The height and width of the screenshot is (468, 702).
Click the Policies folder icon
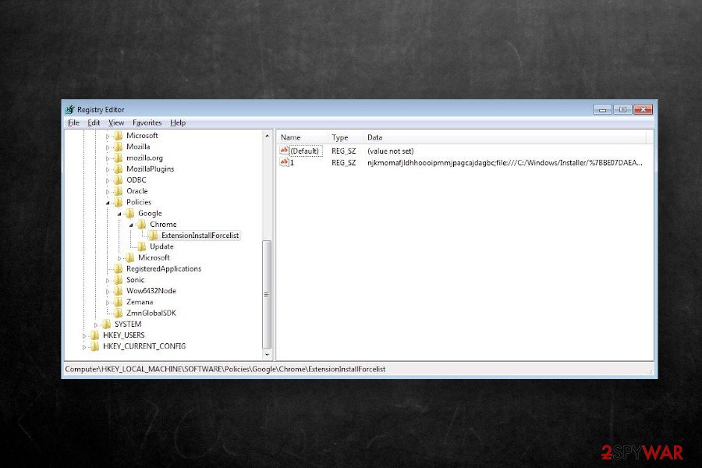tap(119, 203)
